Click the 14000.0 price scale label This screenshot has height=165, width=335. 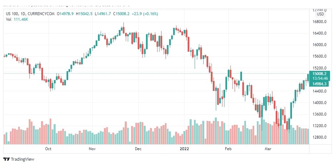319,103
